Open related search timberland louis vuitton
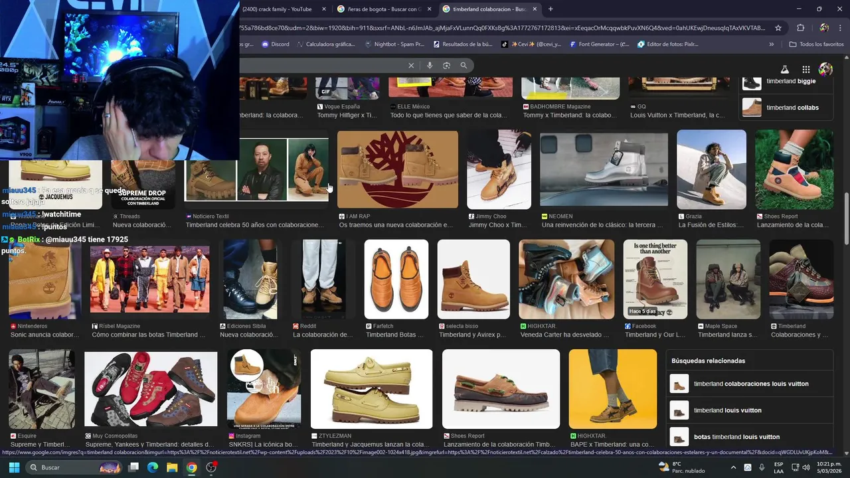 pyautogui.click(x=750, y=410)
